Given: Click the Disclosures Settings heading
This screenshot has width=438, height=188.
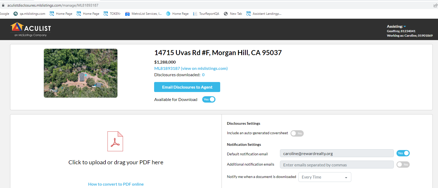Looking at the screenshot, I should coord(243,123).
